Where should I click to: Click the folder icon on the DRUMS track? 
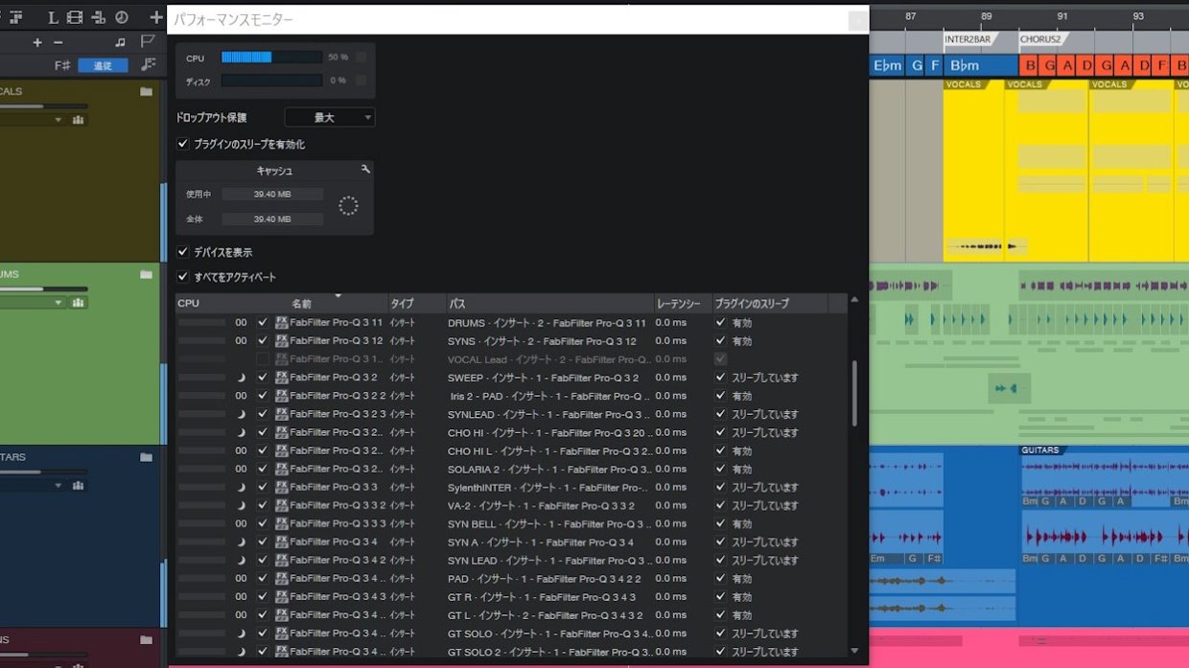[146, 274]
